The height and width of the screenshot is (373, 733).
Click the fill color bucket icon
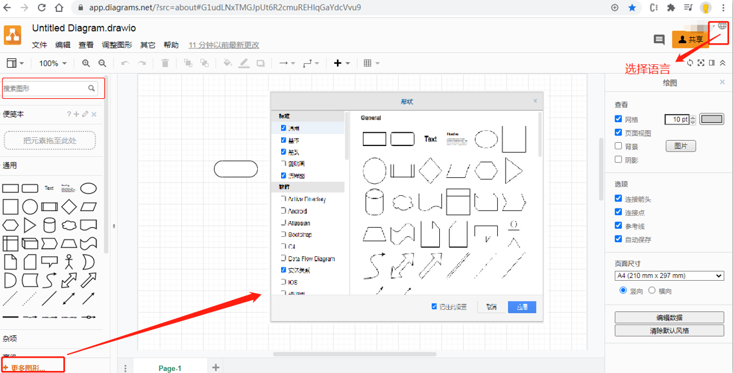click(x=228, y=63)
